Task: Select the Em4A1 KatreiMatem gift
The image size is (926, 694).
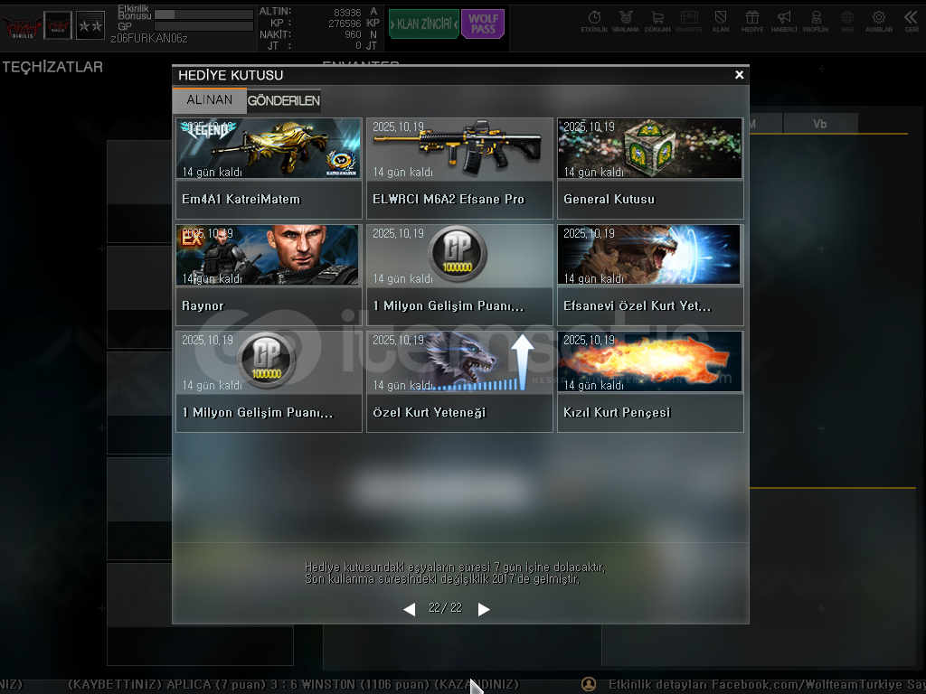Action: 269,168
